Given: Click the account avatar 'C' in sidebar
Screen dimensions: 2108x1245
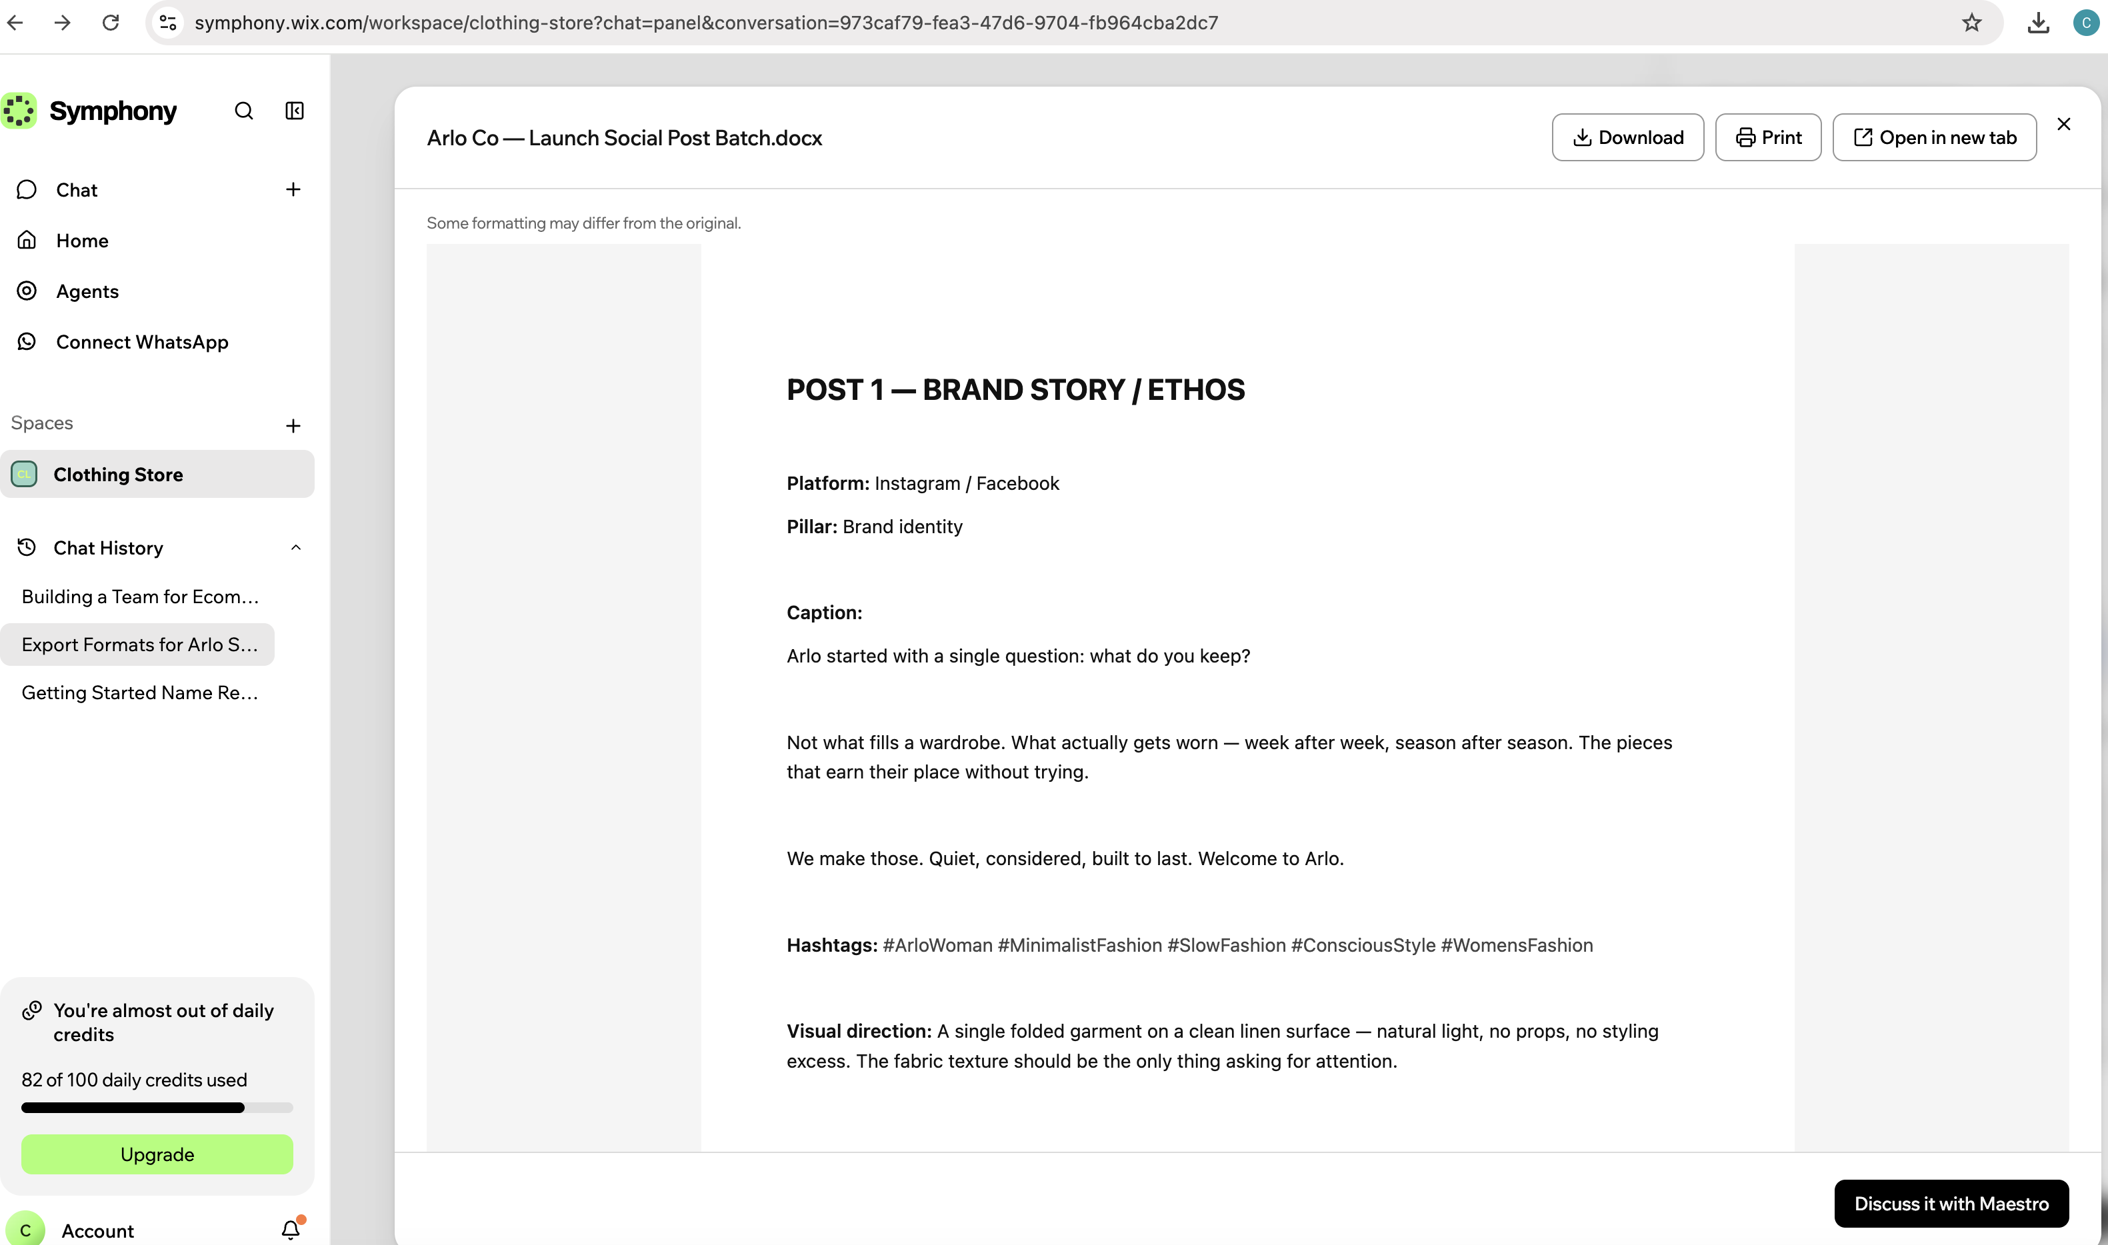Looking at the screenshot, I should click(x=25, y=1230).
